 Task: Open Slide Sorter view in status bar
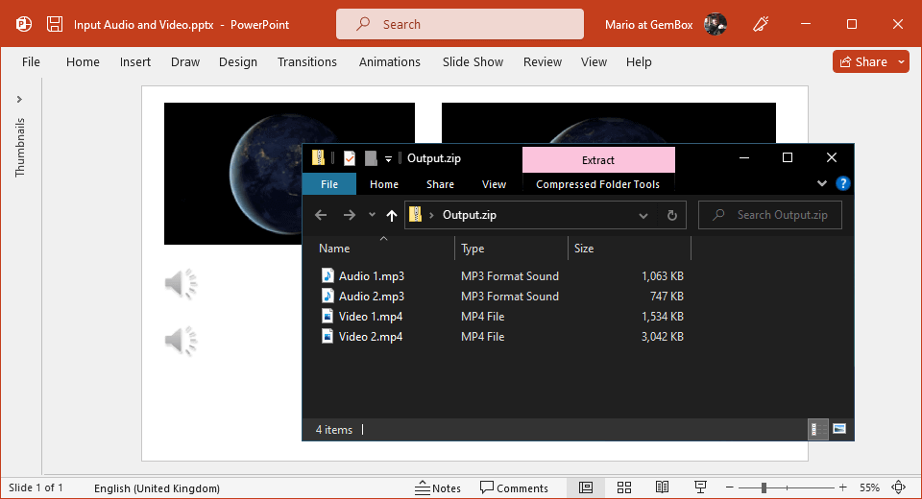click(x=624, y=487)
